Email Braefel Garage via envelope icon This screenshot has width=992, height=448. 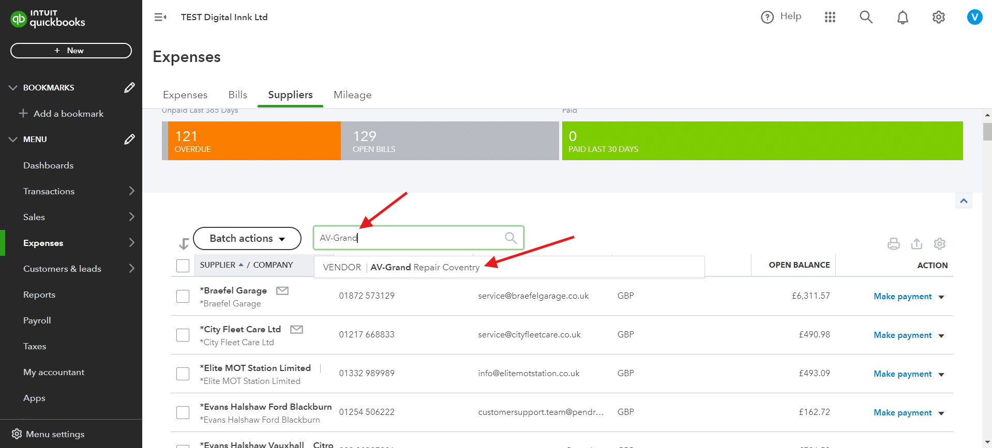[x=282, y=290]
